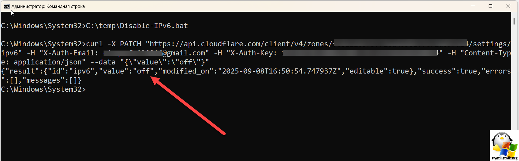Image resolution: width=519 pixels, height=161 pixels.
Task: Select the PATCH method text
Action: point(131,44)
